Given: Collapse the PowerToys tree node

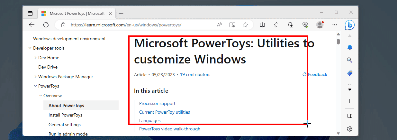Looking at the screenshot, I should click(x=35, y=86).
